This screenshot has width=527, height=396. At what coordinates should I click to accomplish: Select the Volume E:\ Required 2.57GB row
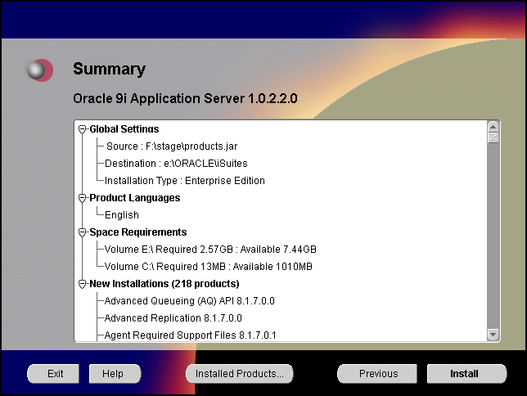210,250
